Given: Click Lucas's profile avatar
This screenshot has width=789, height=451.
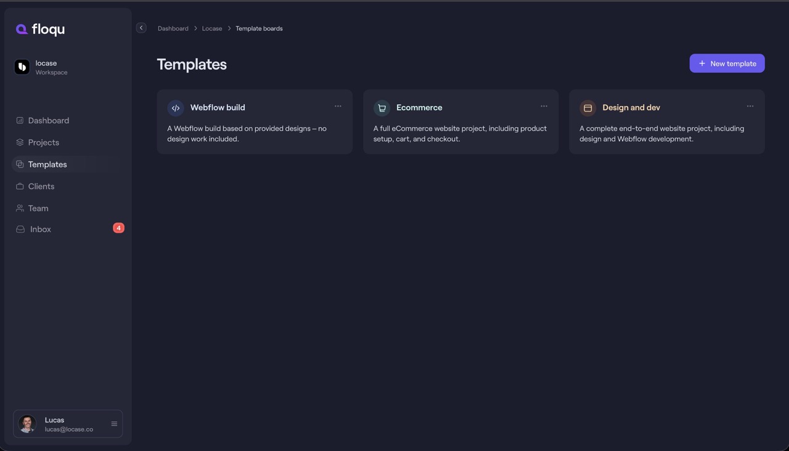Looking at the screenshot, I should (x=27, y=424).
